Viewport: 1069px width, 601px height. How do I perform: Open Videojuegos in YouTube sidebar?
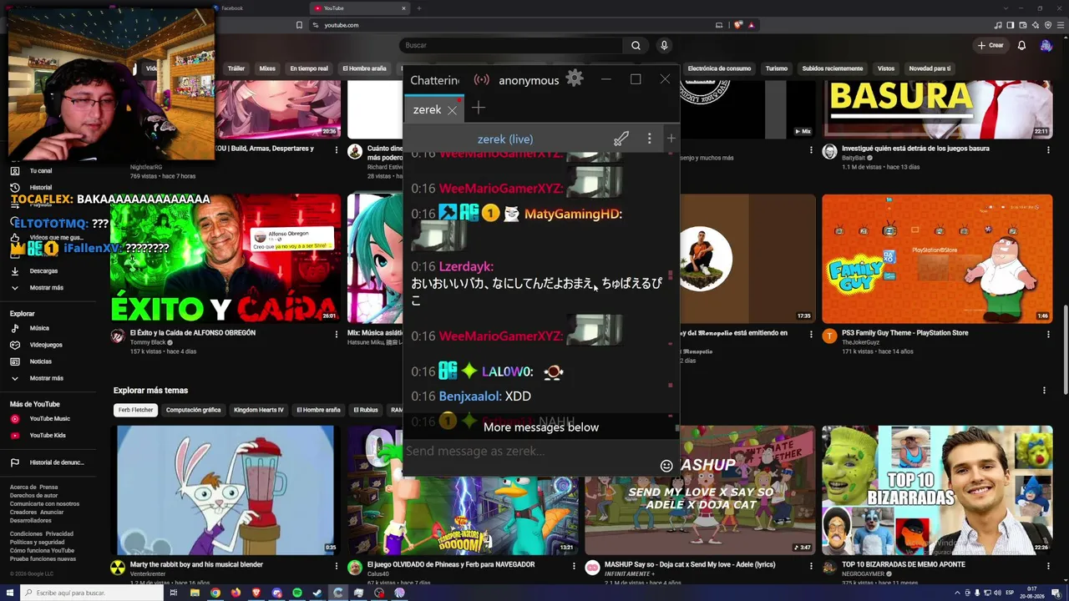click(46, 345)
